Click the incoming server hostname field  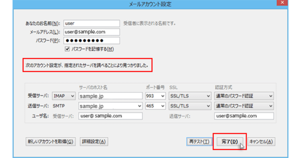point(110,96)
